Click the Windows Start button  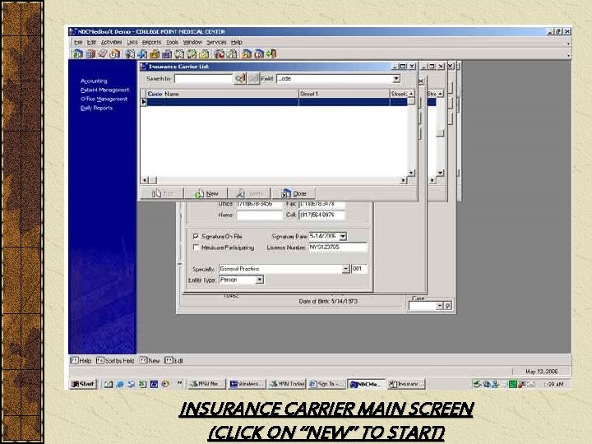83,384
